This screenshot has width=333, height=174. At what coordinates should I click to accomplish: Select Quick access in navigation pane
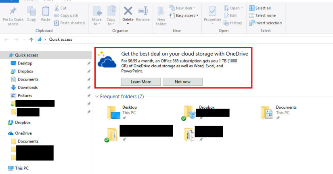pos(46,55)
